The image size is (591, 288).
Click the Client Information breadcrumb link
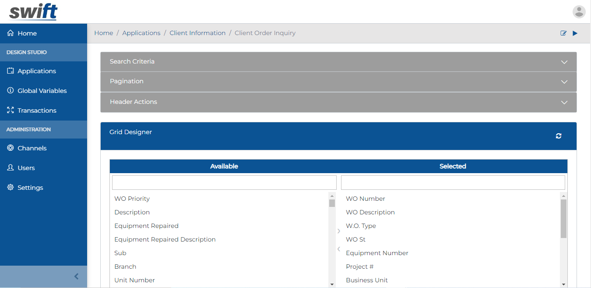click(197, 33)
